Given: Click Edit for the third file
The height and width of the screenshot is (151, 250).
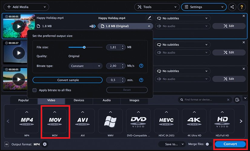Looking at the screenshot, I should [229, 79].
